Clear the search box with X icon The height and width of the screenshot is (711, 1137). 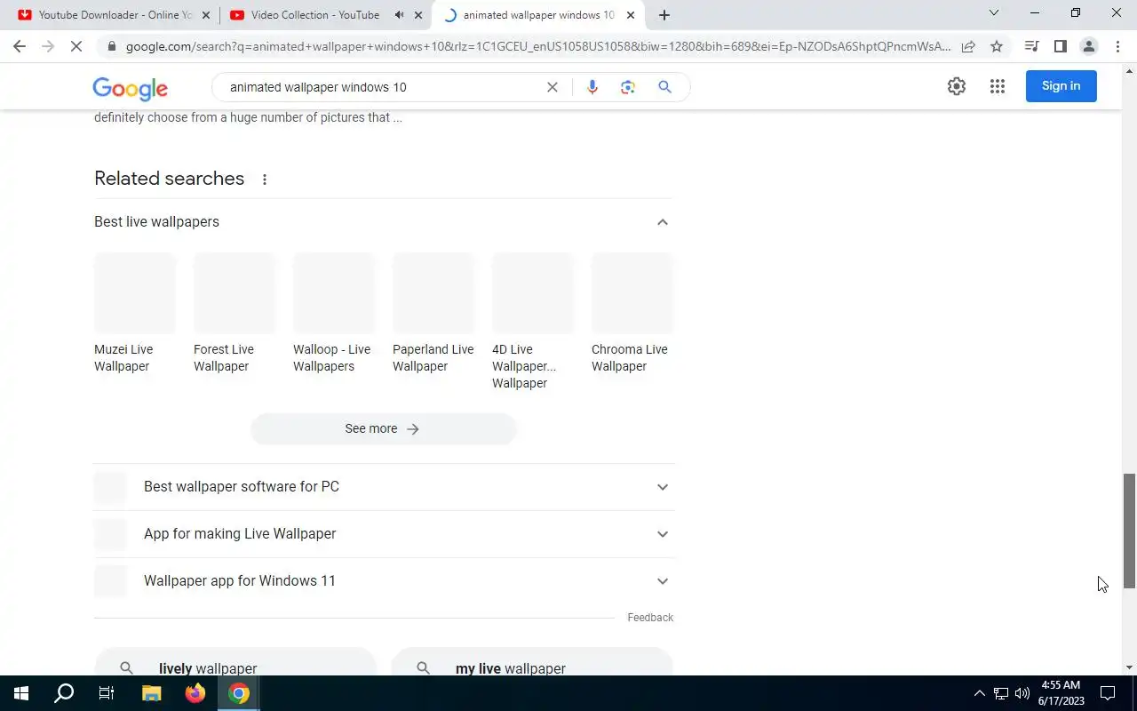553,87
